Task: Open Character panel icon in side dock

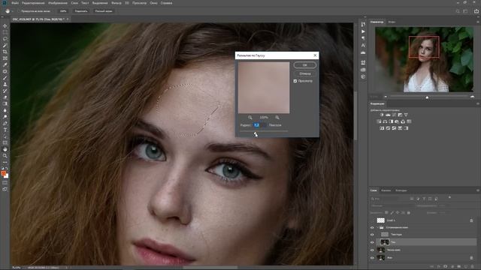Action: click(x=363, y=45)
